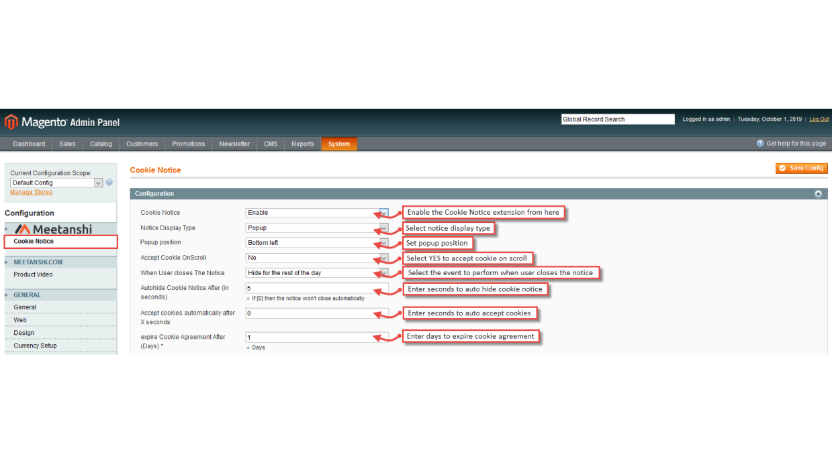The image size is (832, 463).
Task: Click the Meetanshi logo in sidebar
Action: coord(53,229)
